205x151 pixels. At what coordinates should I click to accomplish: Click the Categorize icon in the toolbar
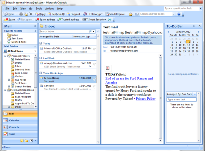click(85, 14)
